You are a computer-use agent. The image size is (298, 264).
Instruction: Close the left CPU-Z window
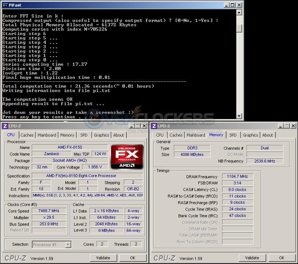point(144,126)
